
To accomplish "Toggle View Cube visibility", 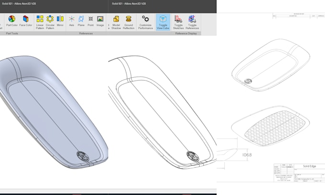I will click(163, 22).
